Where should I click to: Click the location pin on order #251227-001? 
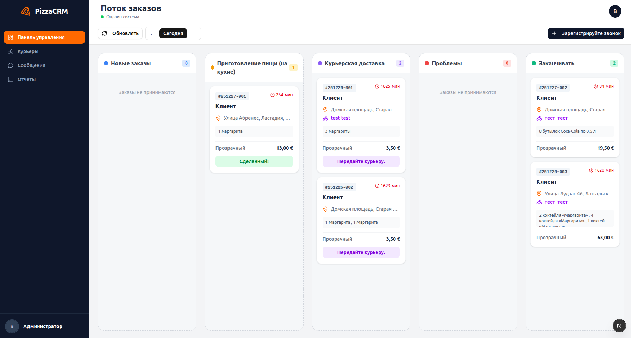click(218, 118)
